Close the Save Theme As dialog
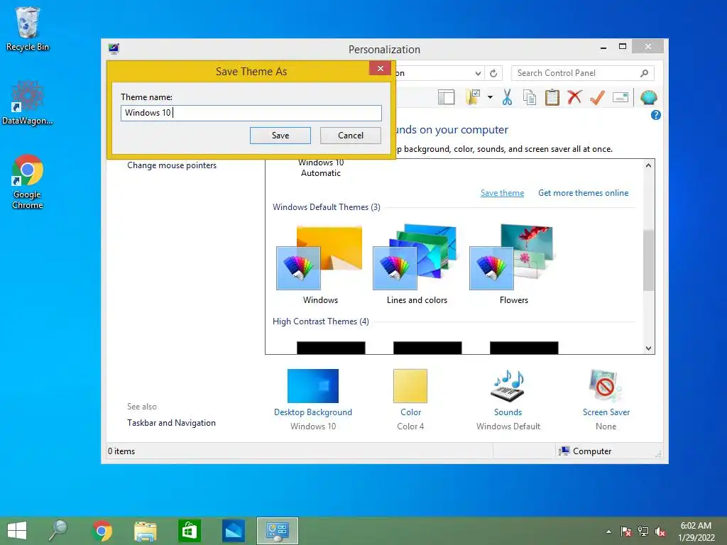727x545 pixels. [381, 68]
